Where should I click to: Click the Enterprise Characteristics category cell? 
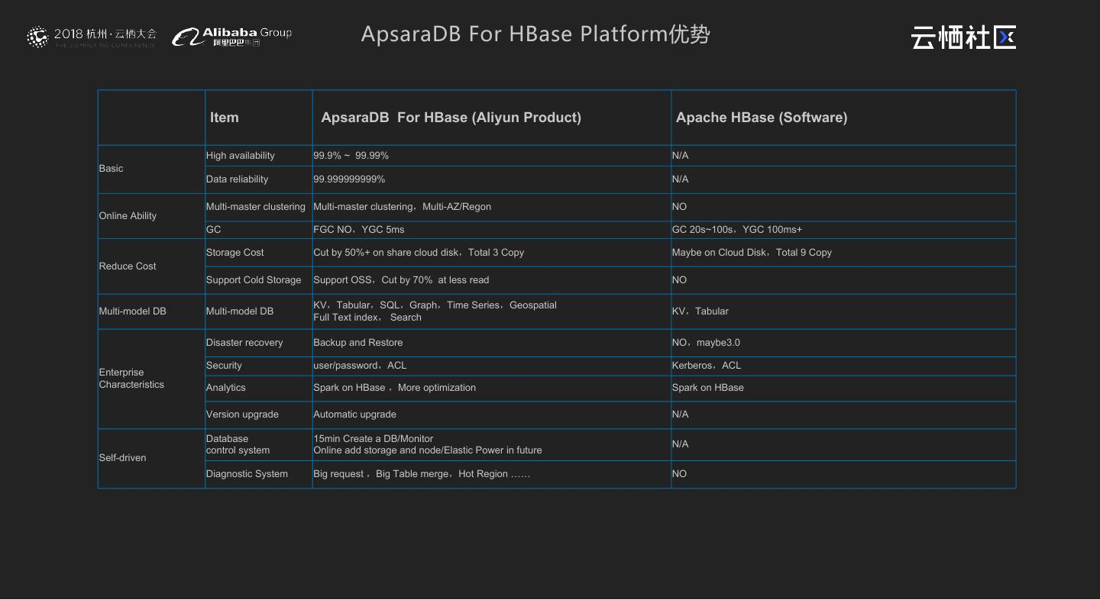coord(131,379)
